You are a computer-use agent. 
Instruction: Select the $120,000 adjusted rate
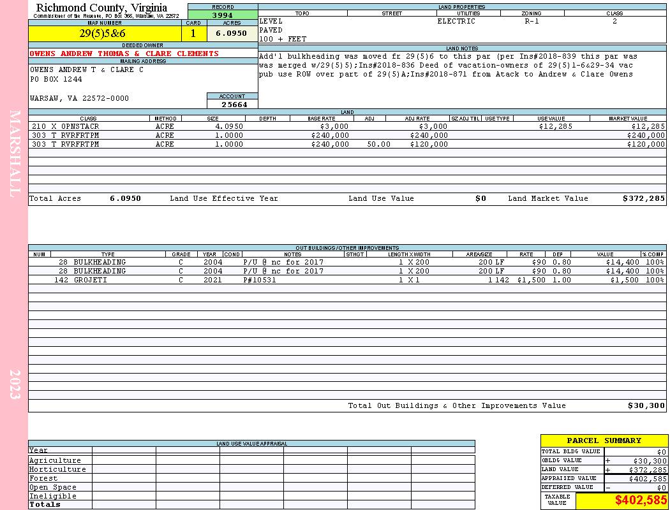pyautogui.click(x=429, y=145)
